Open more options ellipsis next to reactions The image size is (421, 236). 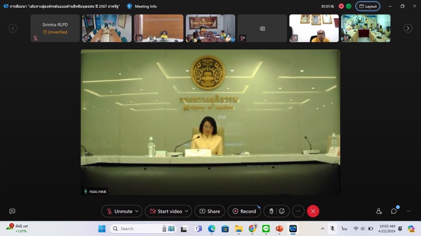(x=298, y=211)
